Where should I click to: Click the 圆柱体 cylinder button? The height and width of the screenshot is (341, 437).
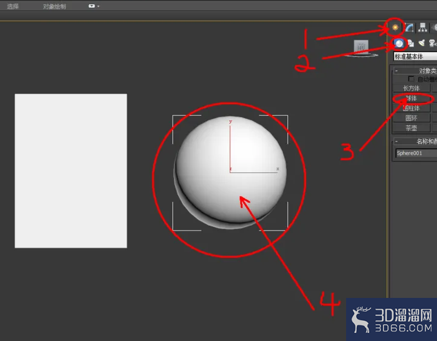click(x=412, y=108)
